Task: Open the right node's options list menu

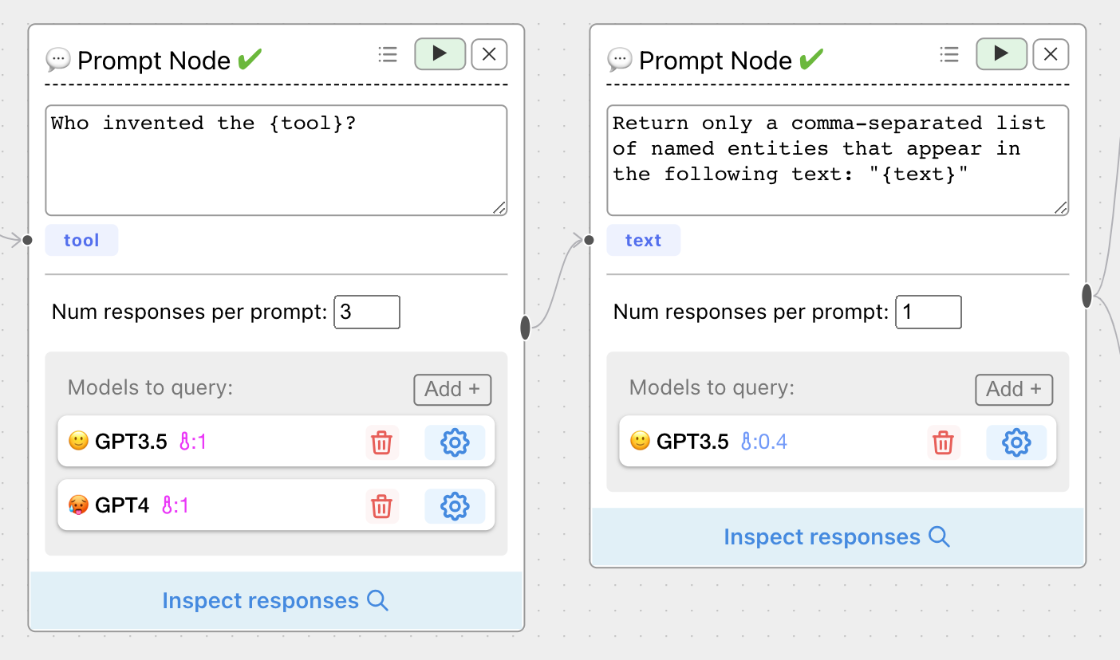Action: [x=949, y=54]
